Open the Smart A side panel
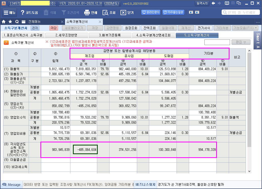262x189 pixels. pyautogui.click(x=258, y=40)
